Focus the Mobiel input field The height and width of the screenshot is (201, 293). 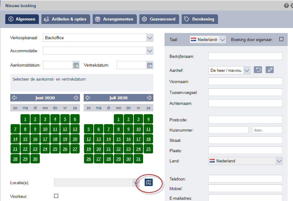[245, 188]
